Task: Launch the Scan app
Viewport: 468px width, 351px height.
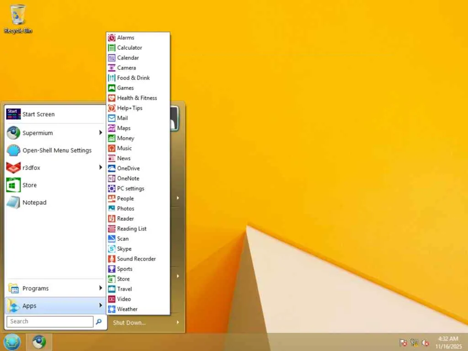Action: point(138,239)
